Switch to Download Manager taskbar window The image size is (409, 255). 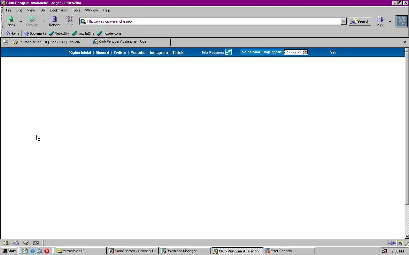pyautogui.click(x=185, y=251)
